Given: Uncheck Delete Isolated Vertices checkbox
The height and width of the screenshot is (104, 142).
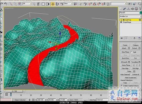Looking at the screenshot, I should click(x=122, y=86).
